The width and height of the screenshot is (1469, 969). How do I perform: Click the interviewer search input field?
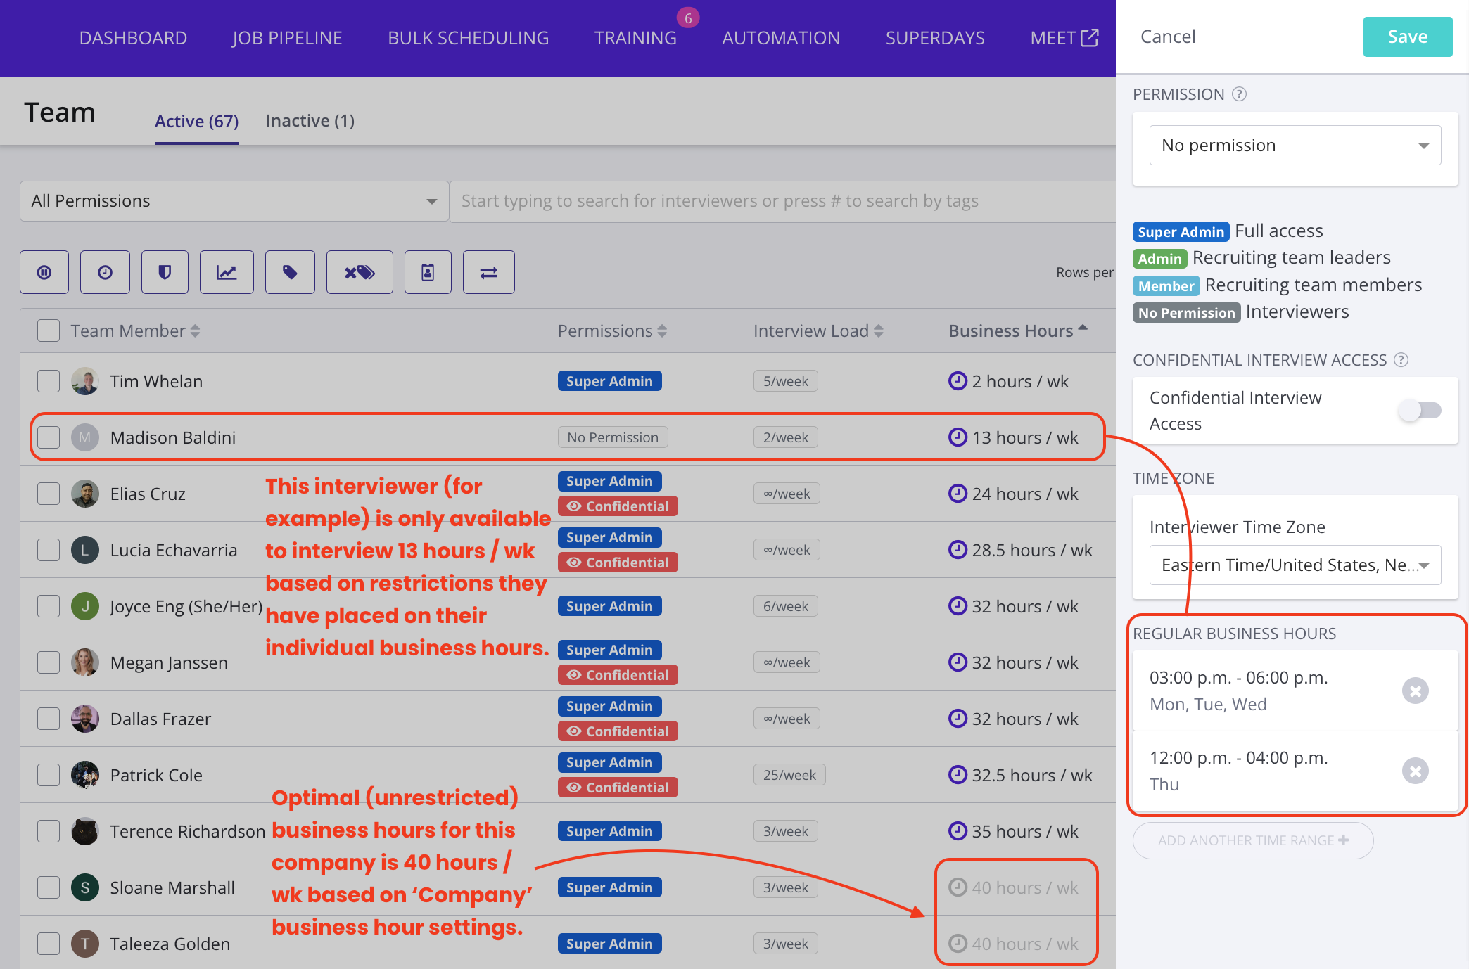[x=781, y=201]
